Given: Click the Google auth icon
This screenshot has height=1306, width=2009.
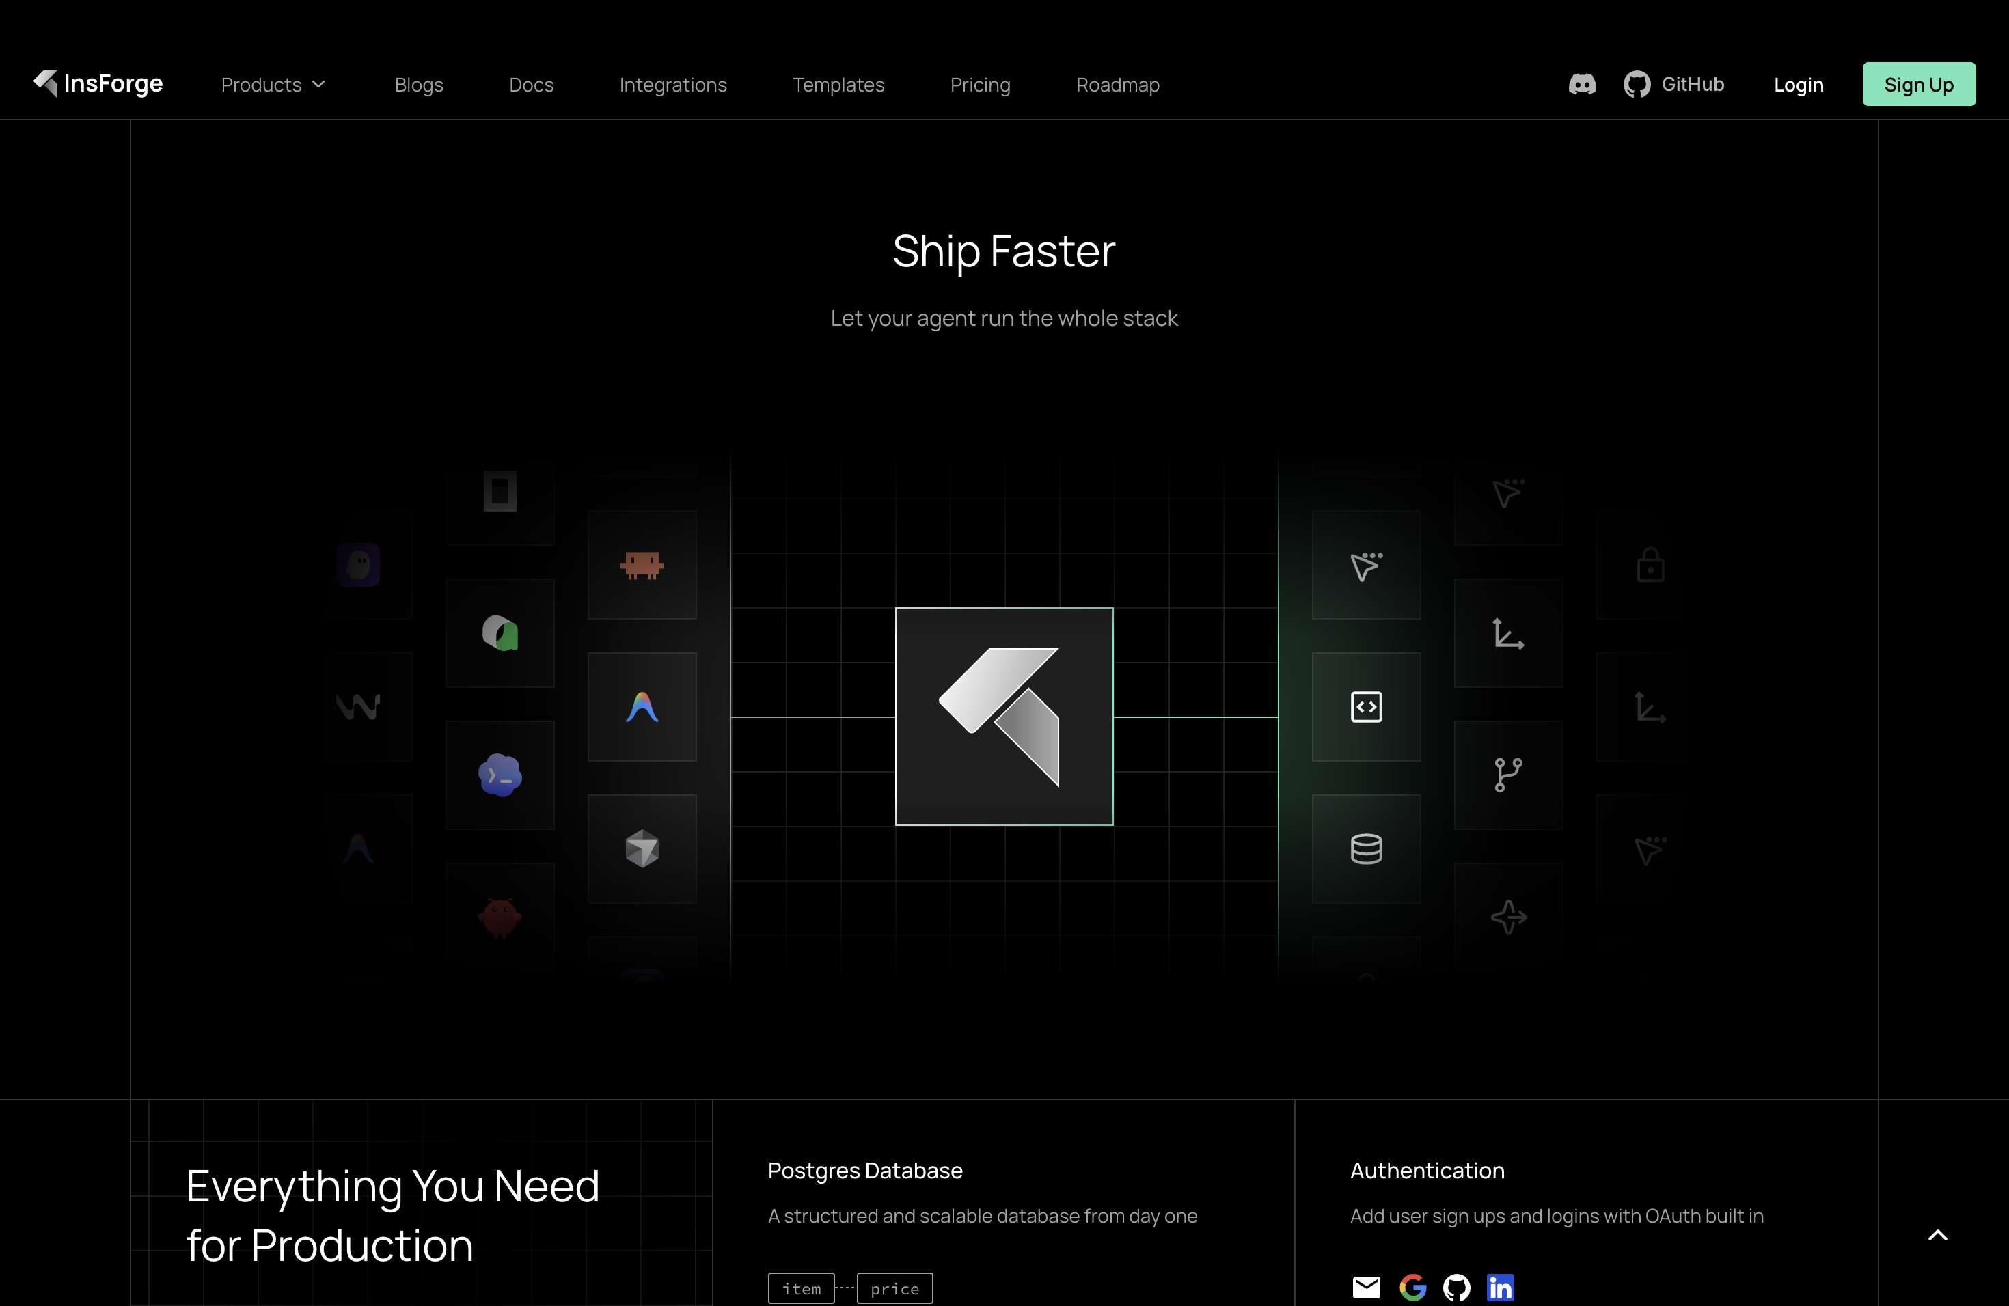Looking at the screenshot, I should point(1412,1288).
